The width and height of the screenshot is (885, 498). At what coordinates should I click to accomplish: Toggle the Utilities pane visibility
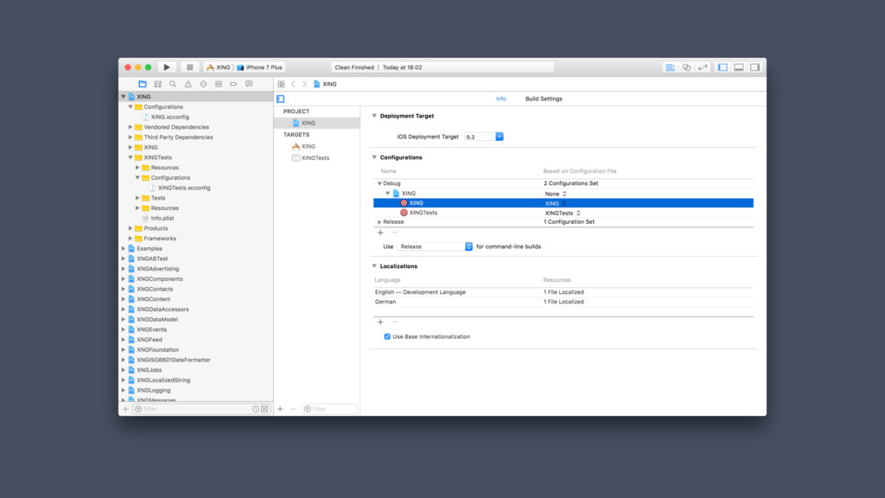coord(754,67)
